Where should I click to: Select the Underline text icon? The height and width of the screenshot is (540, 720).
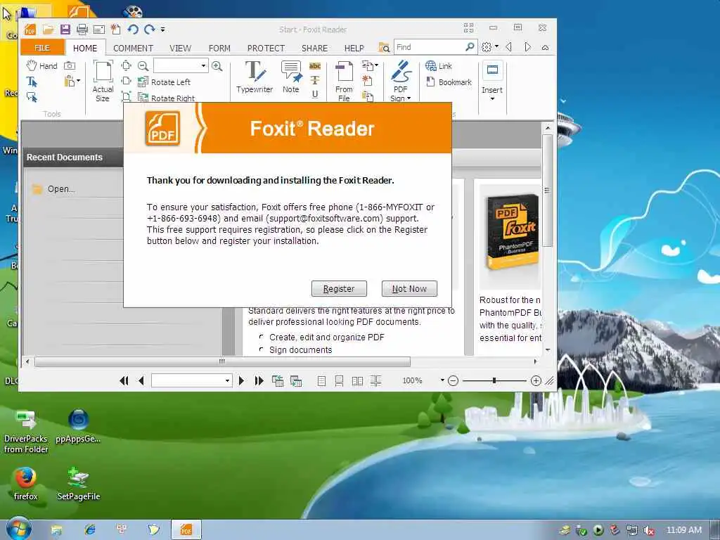[315, 94]
